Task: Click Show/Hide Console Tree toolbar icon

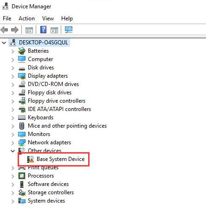Action: click(x=29, y=30)
